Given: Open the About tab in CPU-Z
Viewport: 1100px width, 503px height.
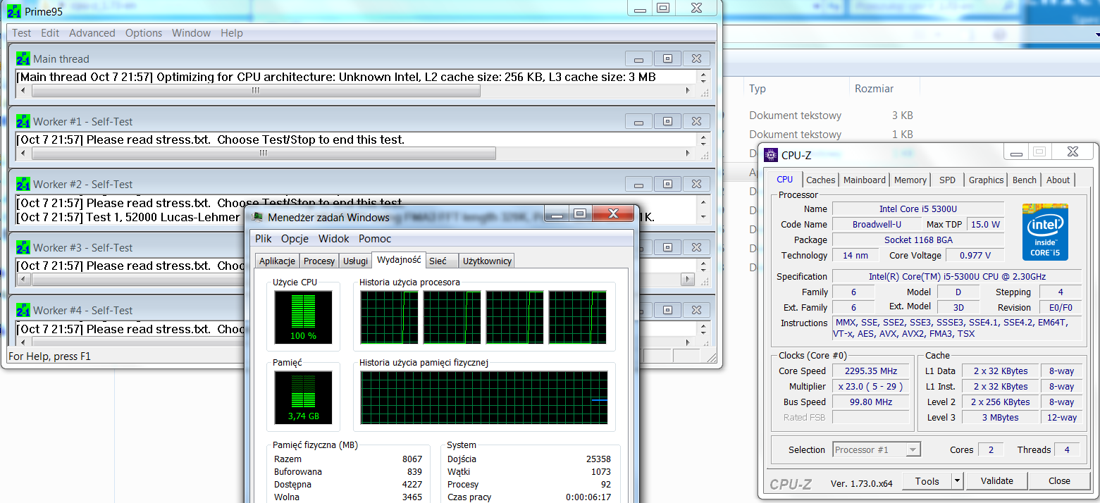Looking at the screenshot, I should [1058, 180].
